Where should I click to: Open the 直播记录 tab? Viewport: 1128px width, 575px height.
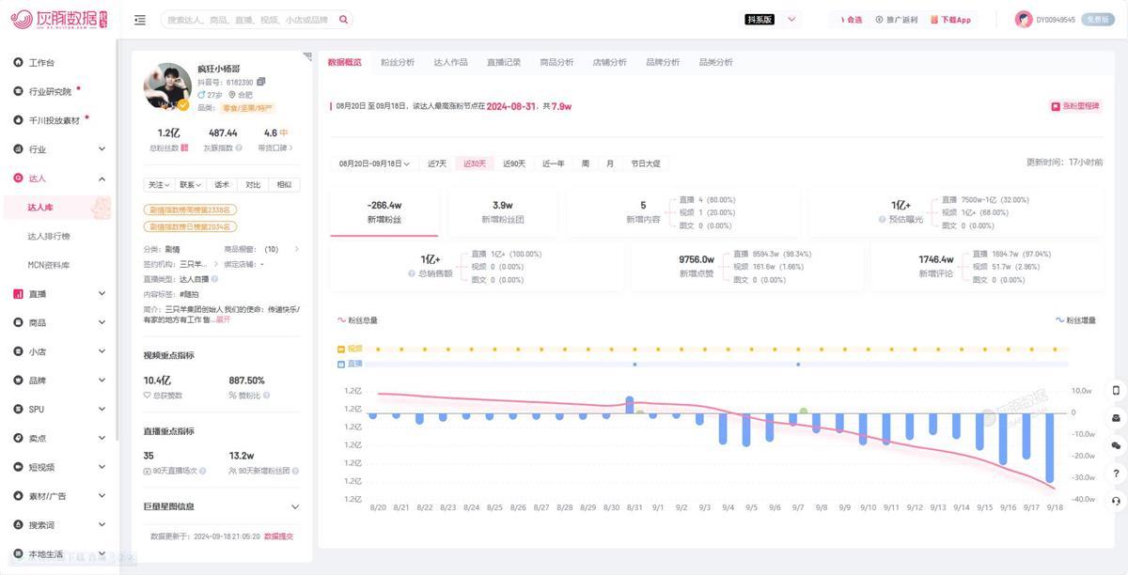[504, 62]
